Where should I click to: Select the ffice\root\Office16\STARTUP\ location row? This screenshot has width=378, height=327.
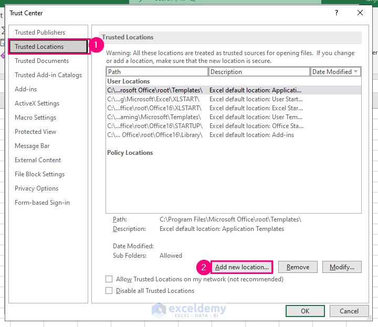[x=233, y=126]
